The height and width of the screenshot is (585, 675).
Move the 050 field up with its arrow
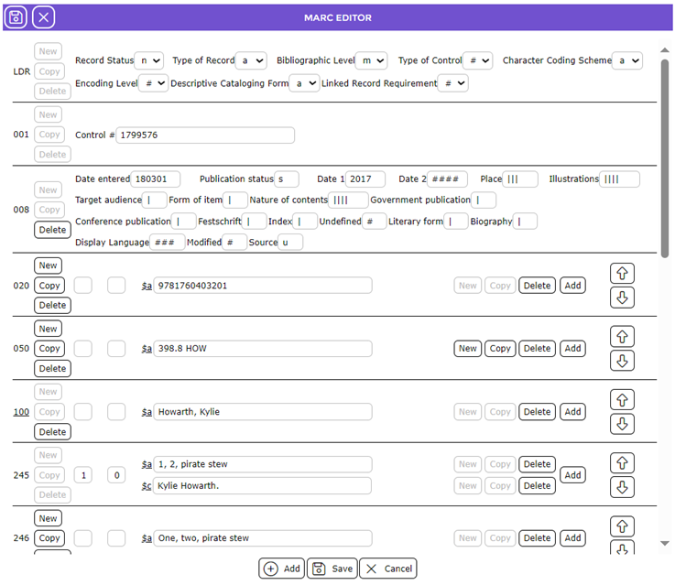click(x=622, y=336)
